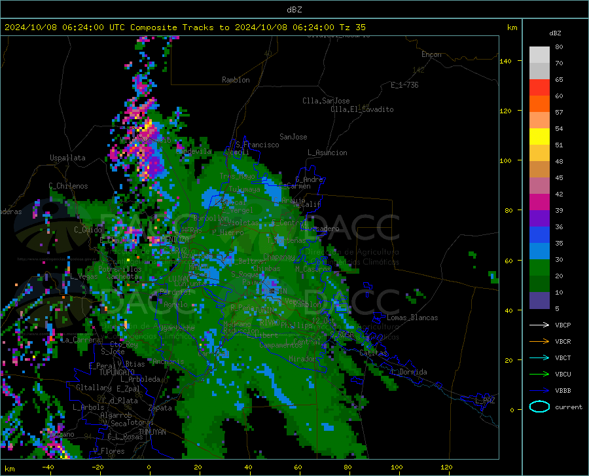The image size is (589, 476).
Task: Click the 'Clla.SanJose' map label
Action: (x=326, y=101)
